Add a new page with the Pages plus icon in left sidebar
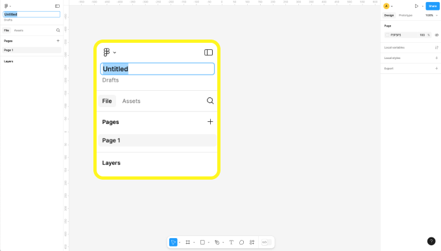This screenshot has width=441, height=251. point(58,41)
